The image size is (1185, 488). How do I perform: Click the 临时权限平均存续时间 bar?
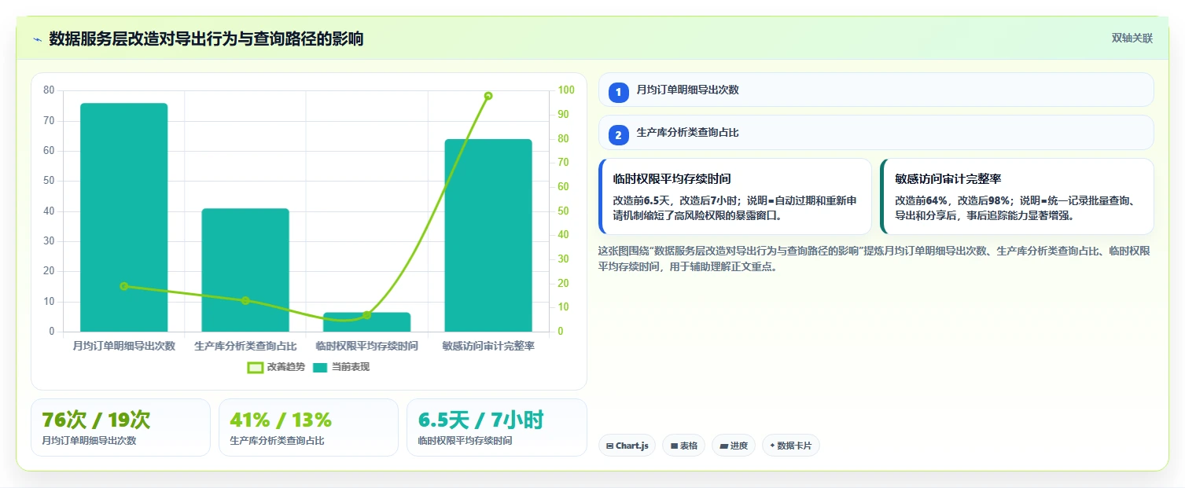pos(366,322)
